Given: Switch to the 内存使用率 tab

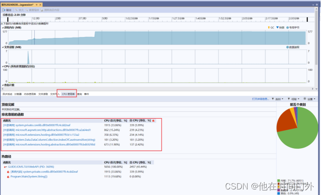Looking at the screenshot, I should (x=30, y=94).
